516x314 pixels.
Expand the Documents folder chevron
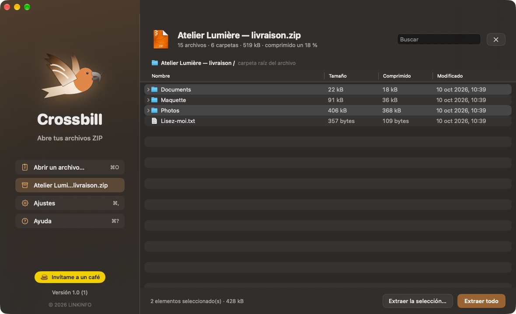[x=148, y=89]
